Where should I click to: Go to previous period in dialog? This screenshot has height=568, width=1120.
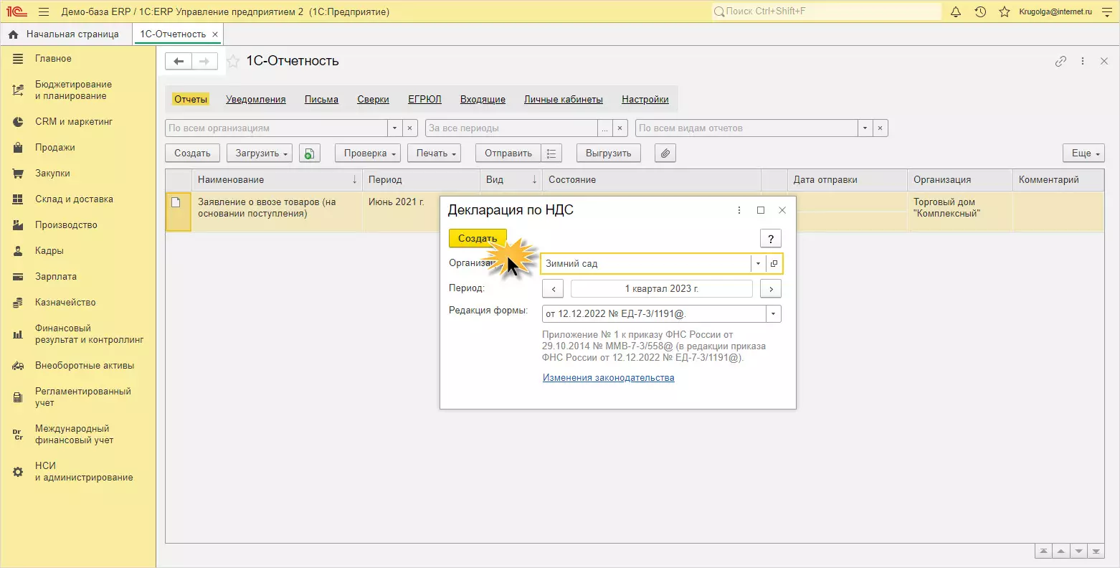pos(553,289)
